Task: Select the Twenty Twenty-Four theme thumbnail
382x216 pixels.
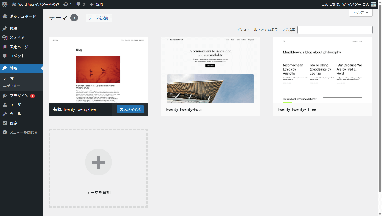Action: pyautogui.click(x=210, y=70)
